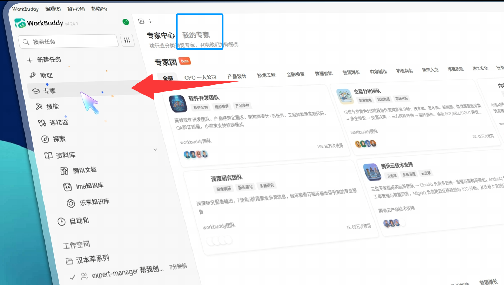Open the WorkBuddy menu bar item
The image size is (504, 285).
pos(25,9)
